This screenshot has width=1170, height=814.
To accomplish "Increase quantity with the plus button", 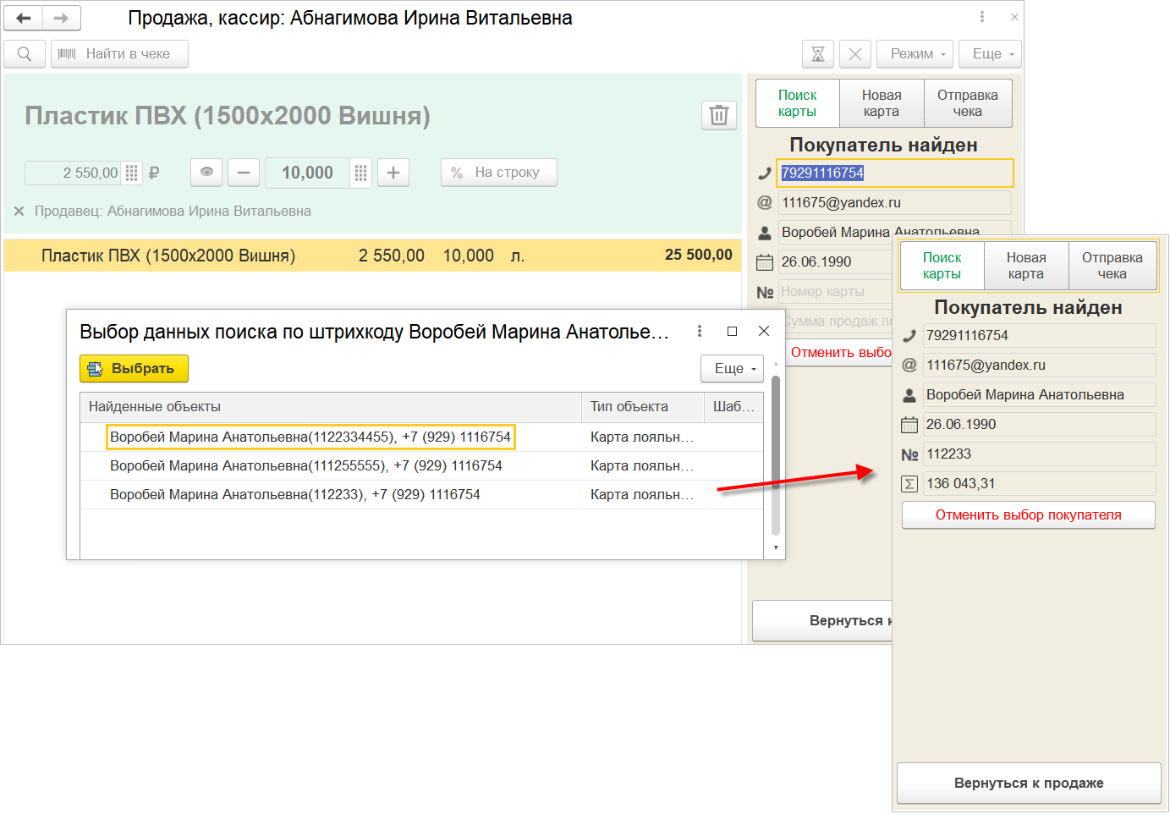I will pos(393,173).
